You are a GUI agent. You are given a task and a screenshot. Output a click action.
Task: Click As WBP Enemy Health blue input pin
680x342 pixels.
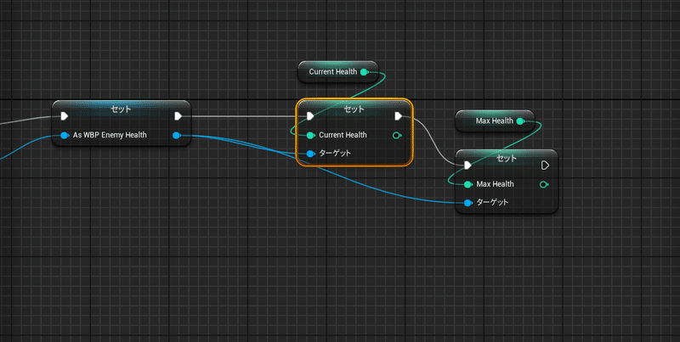coord(65,136)
